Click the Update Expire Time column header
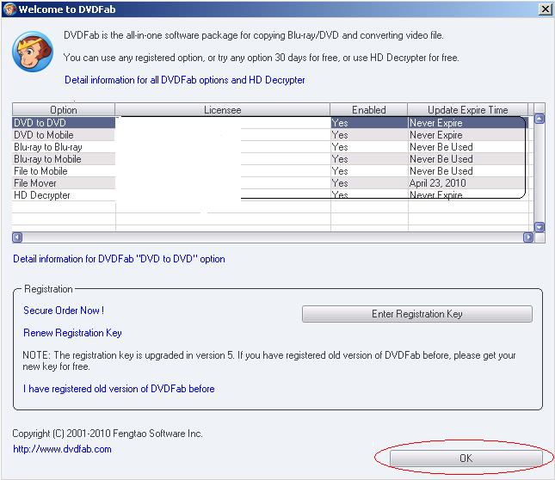 tap(467, 110)
